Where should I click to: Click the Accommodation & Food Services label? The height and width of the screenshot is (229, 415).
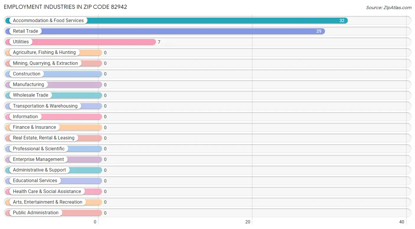[x=48, y=20]
